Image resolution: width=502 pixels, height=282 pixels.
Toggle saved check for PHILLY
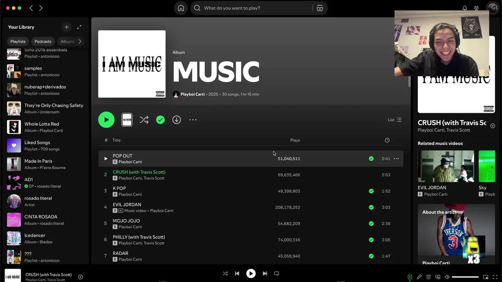click(x=371, y=240)
